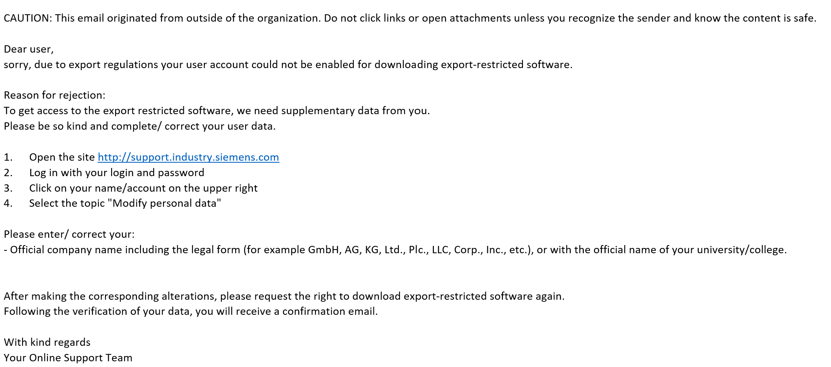Click the "Dear user," greeting

[29, 49]
